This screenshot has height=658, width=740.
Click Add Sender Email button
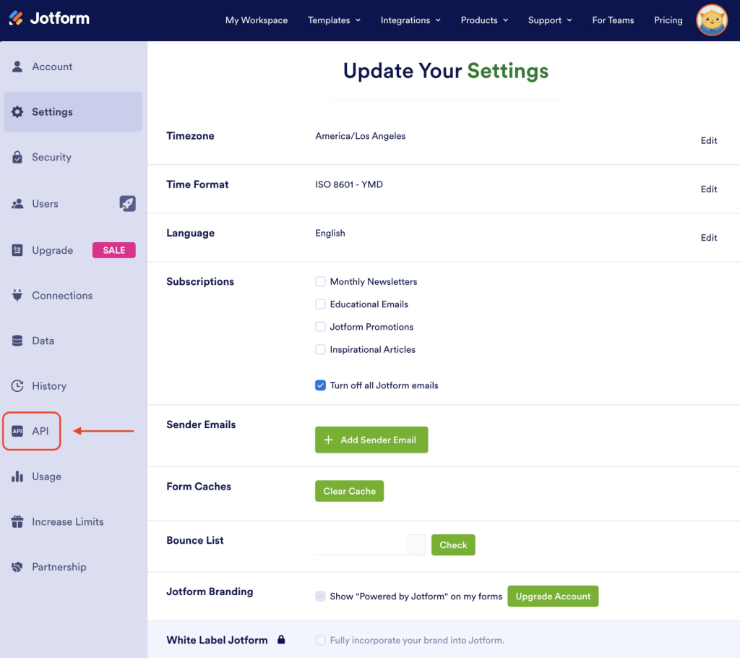click(x=371, y=440)
